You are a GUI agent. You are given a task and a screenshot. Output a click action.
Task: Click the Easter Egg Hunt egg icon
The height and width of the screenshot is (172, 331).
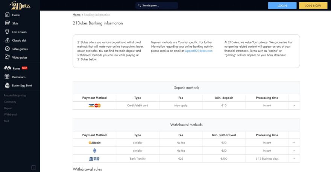point(7,85)
